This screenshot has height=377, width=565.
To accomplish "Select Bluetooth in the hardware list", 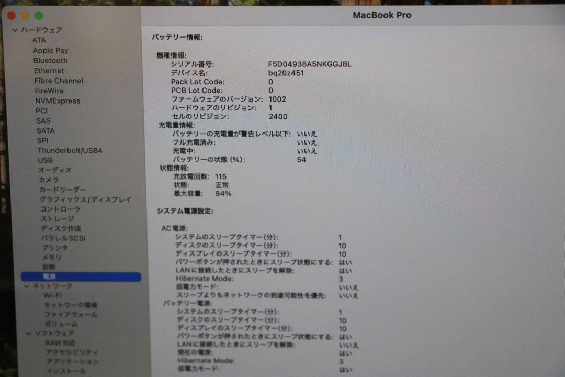I will point(50,60).
